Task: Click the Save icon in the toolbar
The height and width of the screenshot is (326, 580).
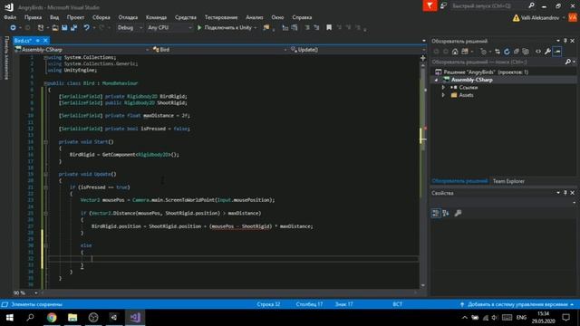Action: pyautogui.click(x=64, y=28)
